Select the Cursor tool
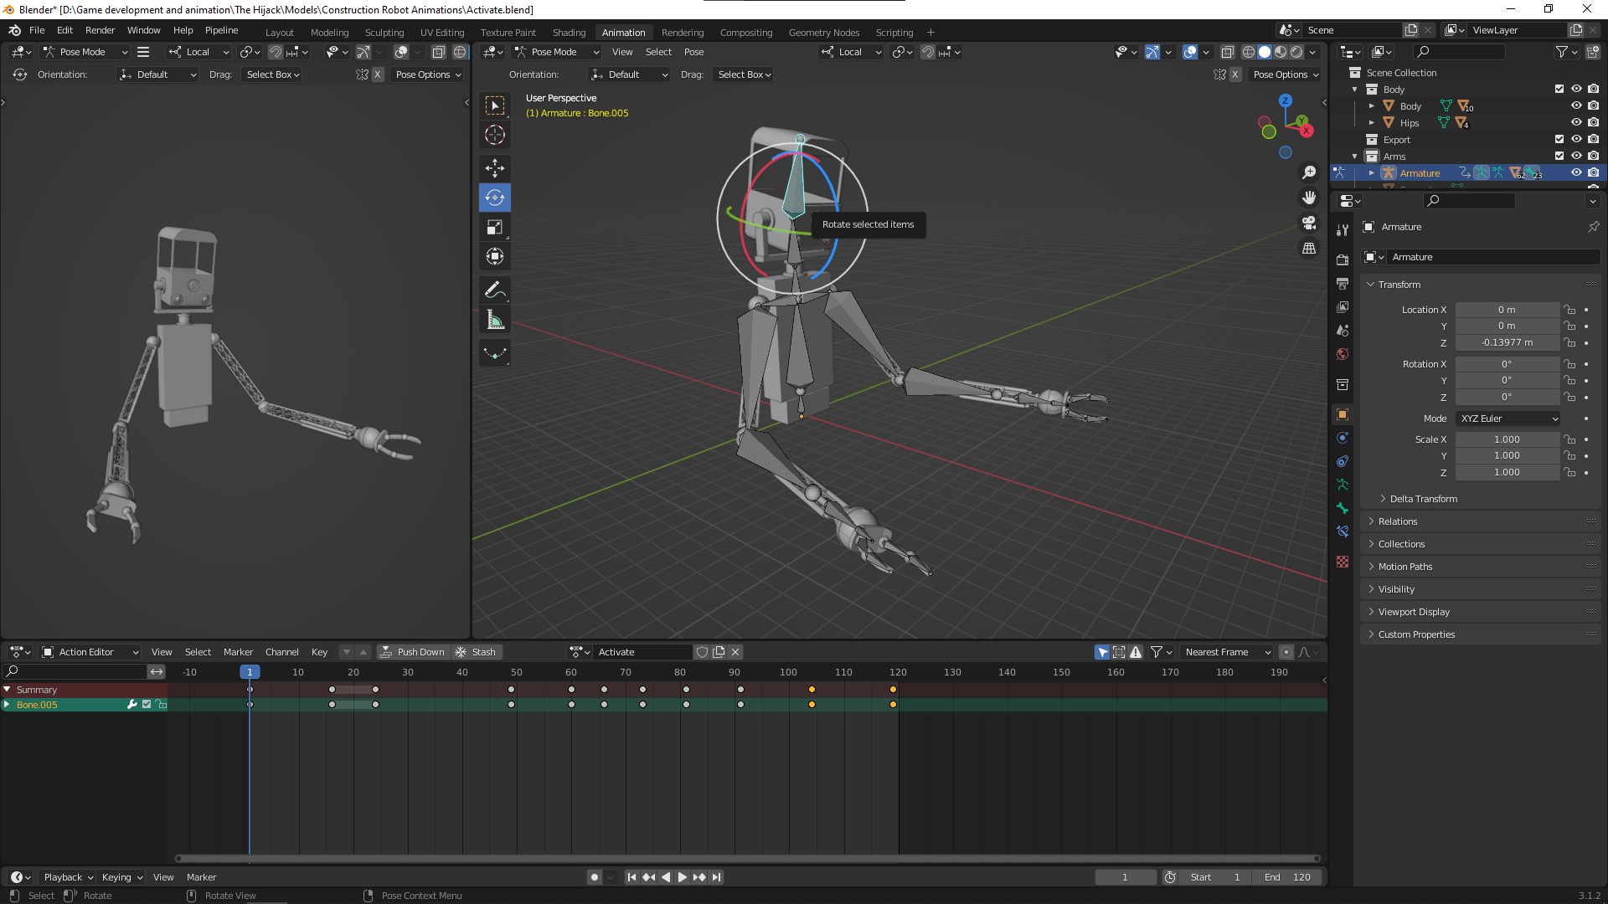This screenshot has width=1608, height=904. click(494, 135)
